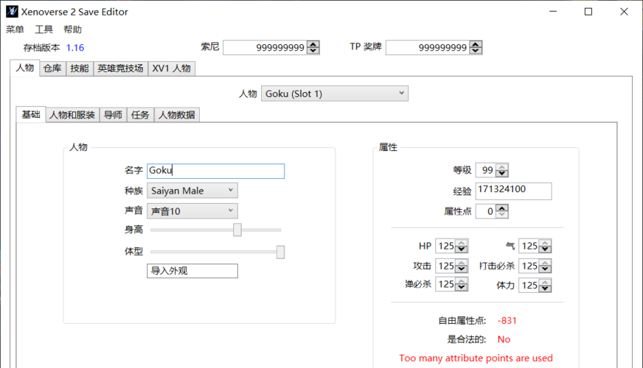Decrease HP stat with down arrow
643x368 pixels.
tap(462, 250)
